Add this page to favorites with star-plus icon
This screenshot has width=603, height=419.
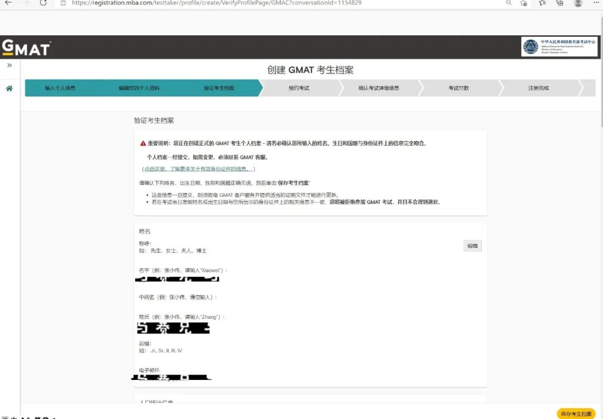[x=523, y=3]
